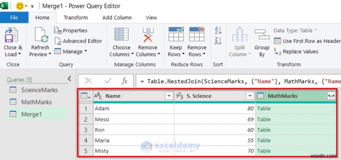Click the fx formula icon
Viewport: 341px width, 160px height.
[124, 81]
